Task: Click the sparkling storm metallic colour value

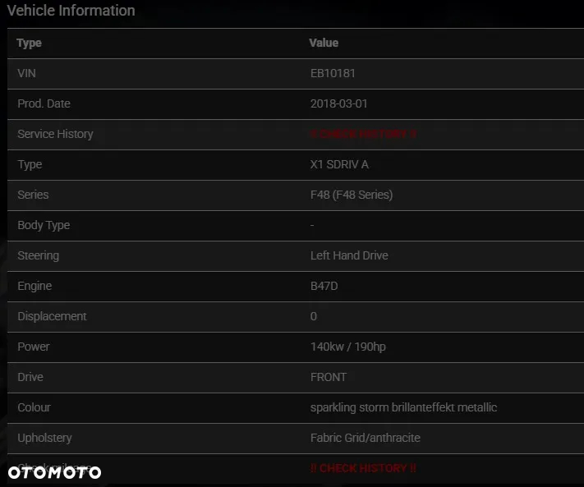Action: pos(404,407)
